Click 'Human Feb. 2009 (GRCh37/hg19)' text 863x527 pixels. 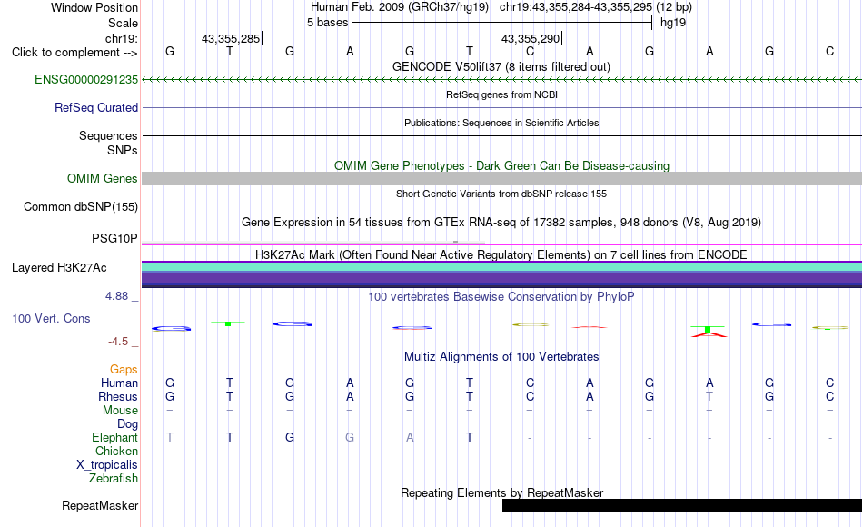coord(400,7)
